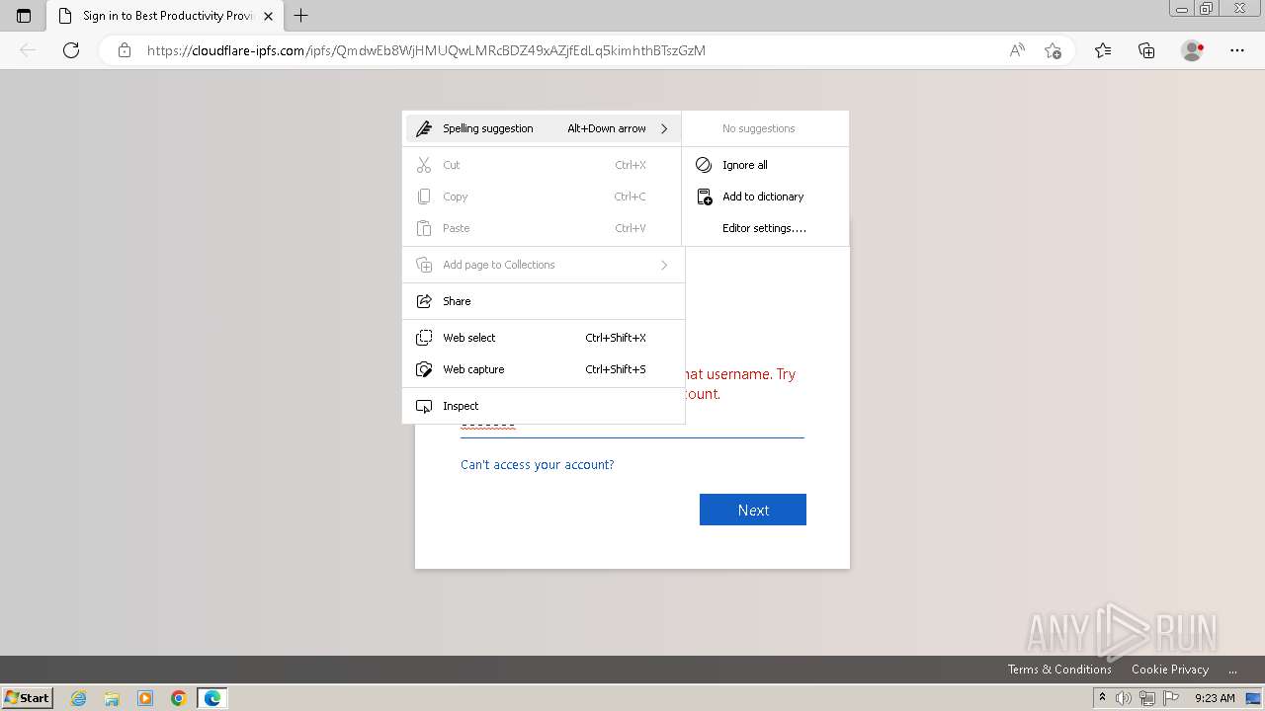Open the Windows Start menu
Image resolution: width=1265 pixels, height=711 pixels.
(27, 697)
